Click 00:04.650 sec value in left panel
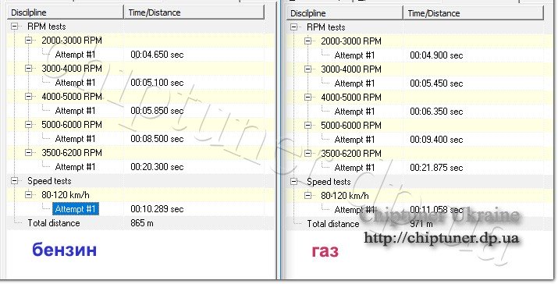The height and width of the screenshot is (284, 558). coord(157,55)
